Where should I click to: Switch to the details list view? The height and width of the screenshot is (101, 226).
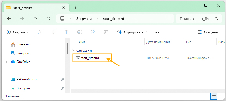click(214, 96)
